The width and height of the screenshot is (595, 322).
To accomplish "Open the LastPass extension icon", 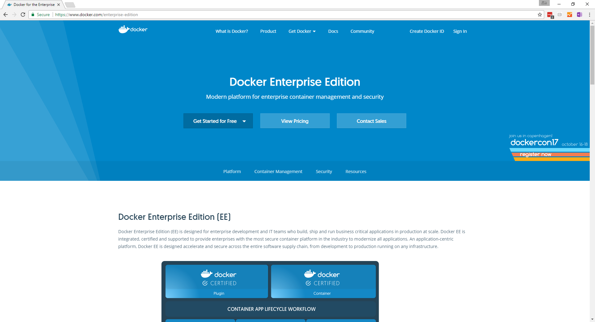I will pos(550,15).
